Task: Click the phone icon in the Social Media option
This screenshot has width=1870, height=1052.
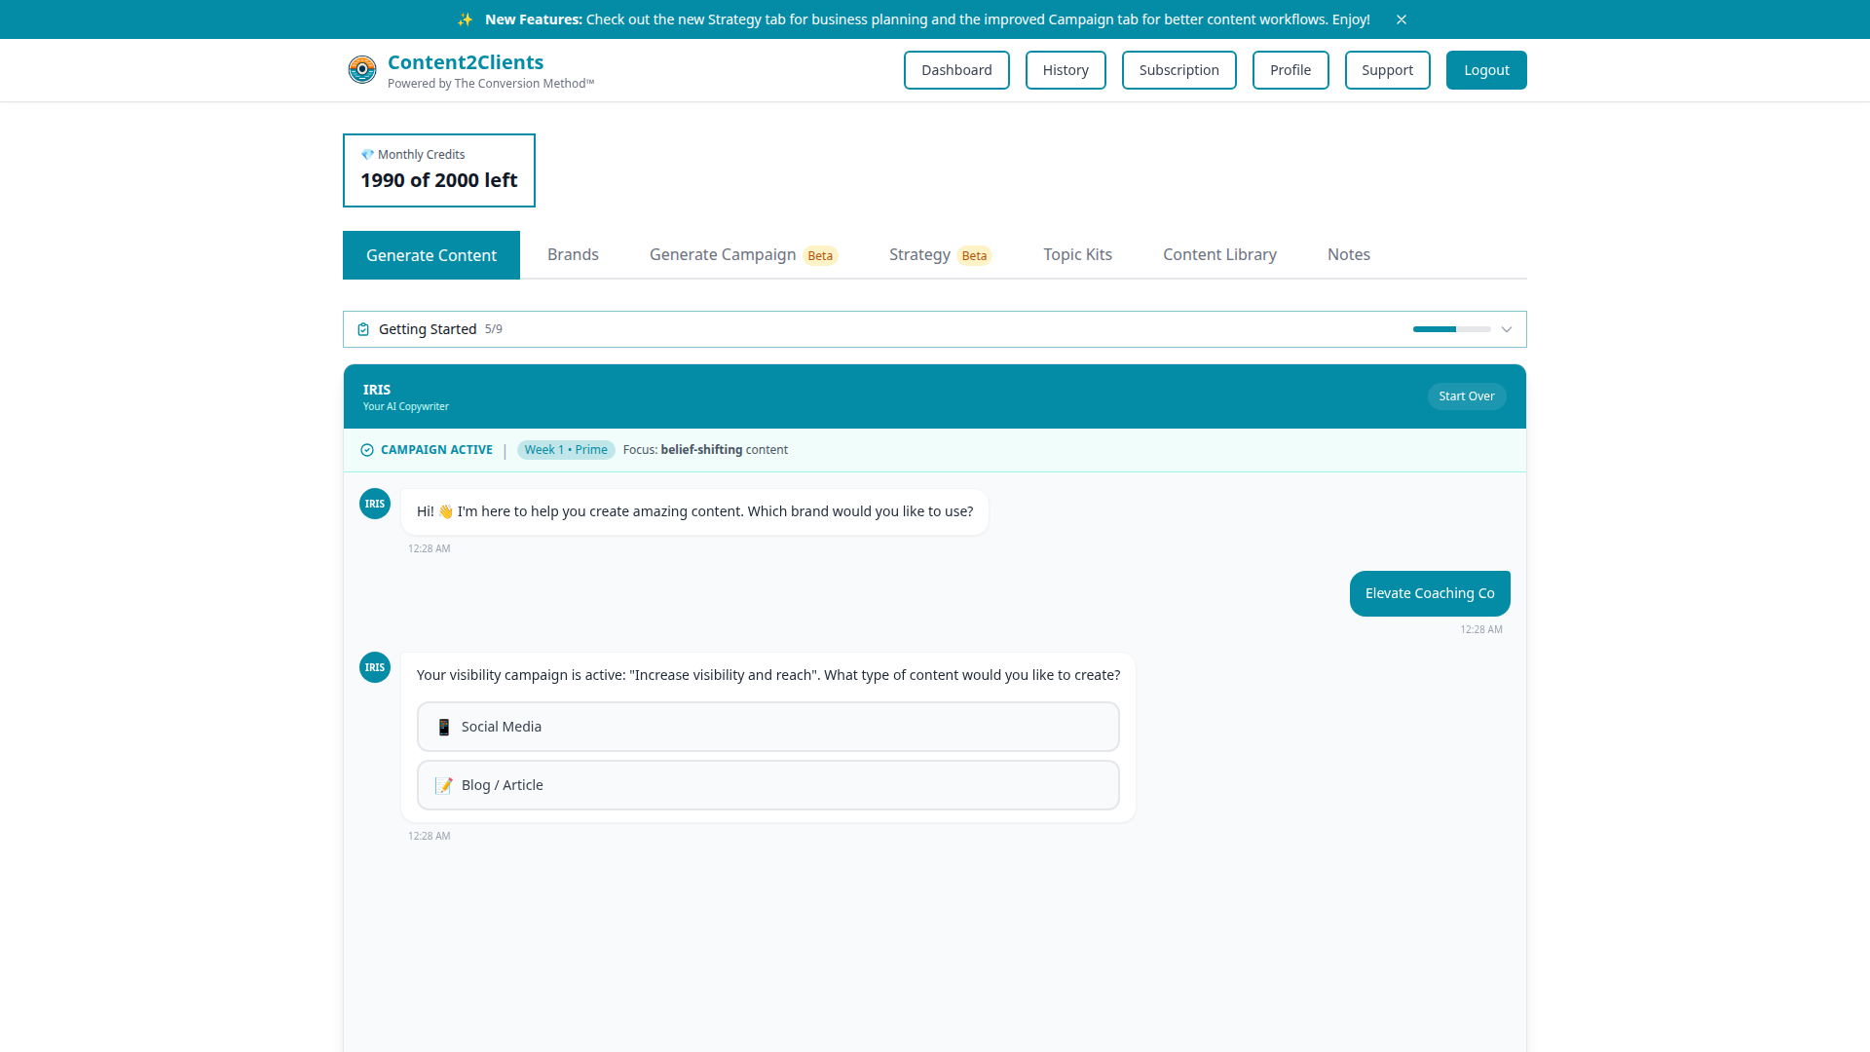Action: point(443,727)
